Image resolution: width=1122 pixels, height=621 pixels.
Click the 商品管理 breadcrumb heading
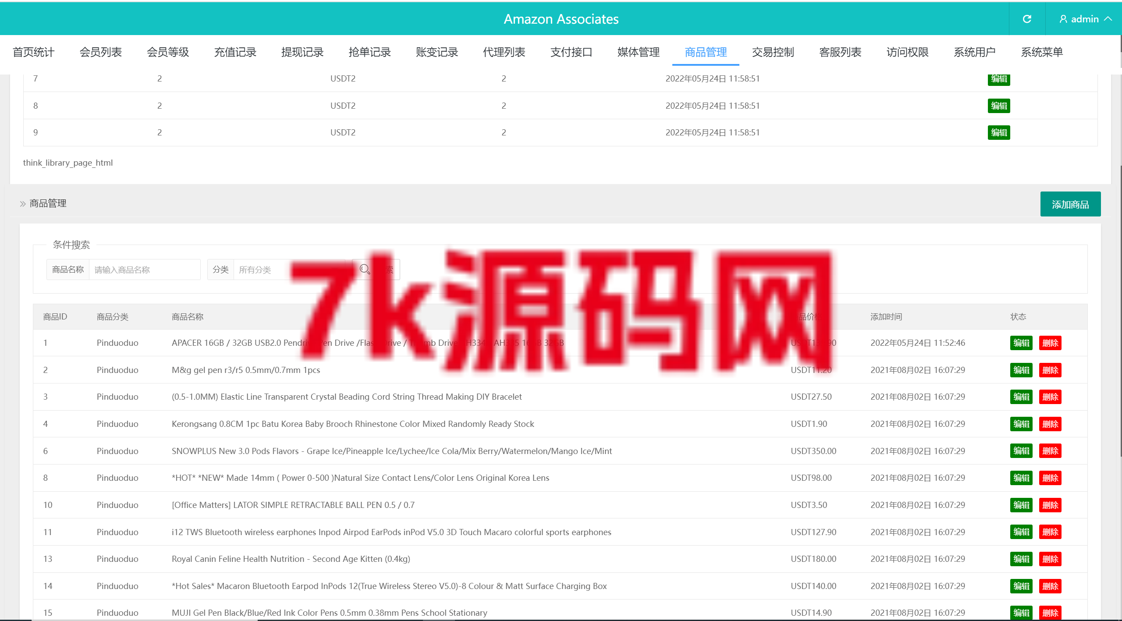point(48,203)
